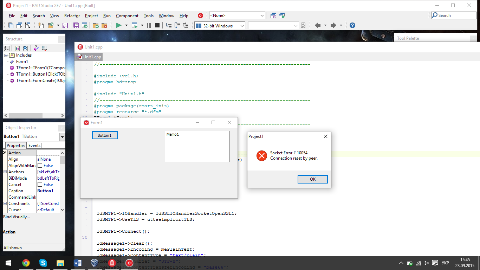The image size is (480, 270).
Task: Toggle the AlignWithMargins checkbox
Action: (x=40, y=166)
